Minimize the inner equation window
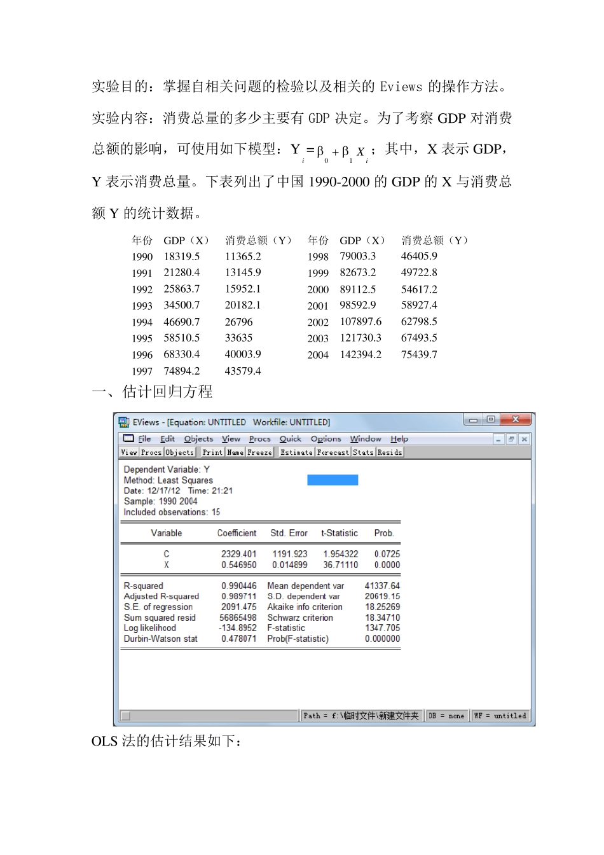This screenshot has height=855, width=604. coord(499,439)
